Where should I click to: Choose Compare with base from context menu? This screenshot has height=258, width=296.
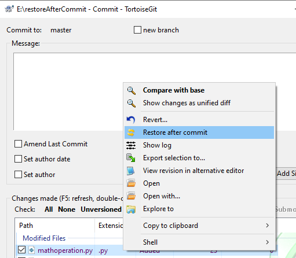pyautogui.click(x=199, y=90)
